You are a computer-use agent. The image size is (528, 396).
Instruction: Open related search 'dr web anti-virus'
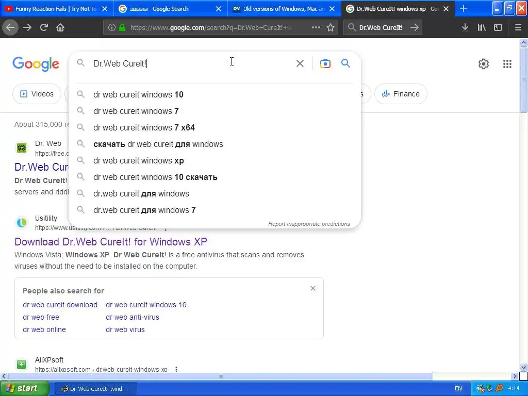pos(133,317)
